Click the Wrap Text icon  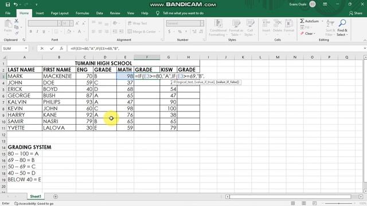[x=130, y=23]
